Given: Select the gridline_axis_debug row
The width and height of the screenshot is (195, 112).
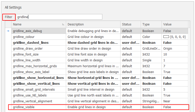Looking at the screenshot, I should click(x=38, y=31).
